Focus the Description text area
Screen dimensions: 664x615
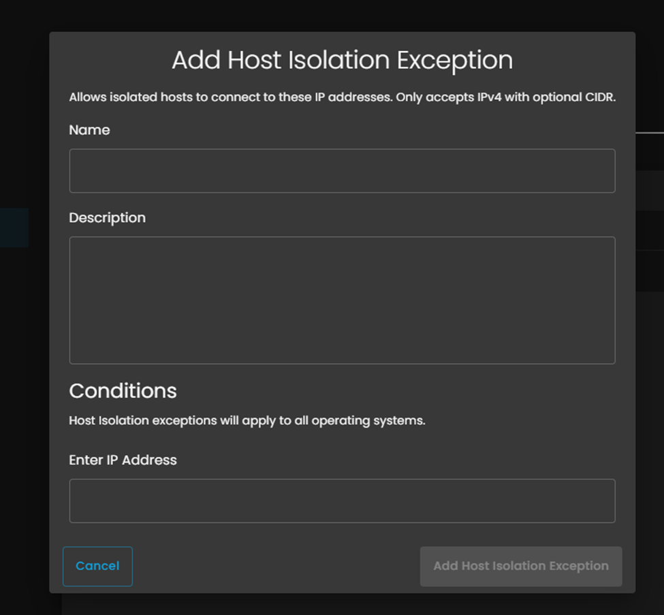coord(342,300)
